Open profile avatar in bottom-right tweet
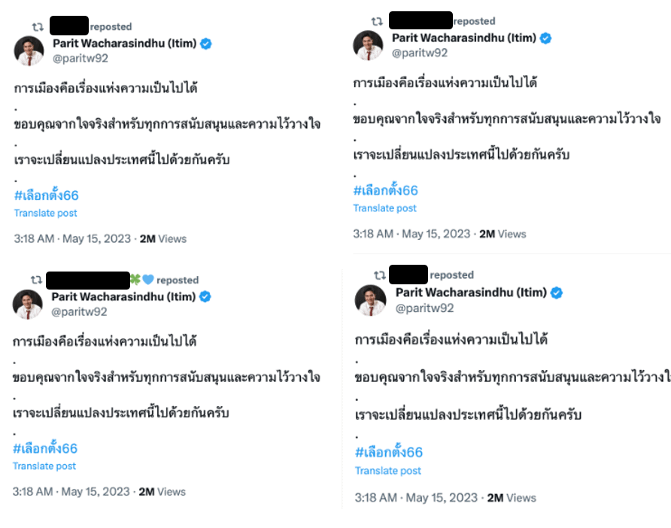 [371, 300]
